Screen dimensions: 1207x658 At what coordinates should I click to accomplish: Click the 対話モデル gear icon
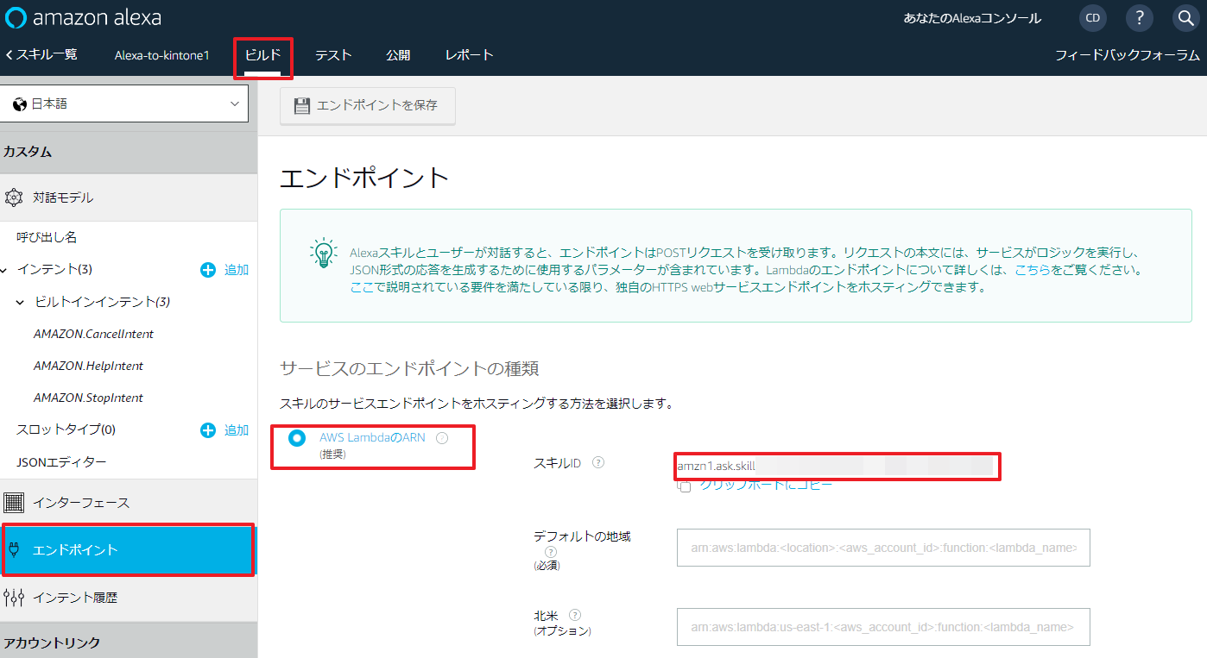(14, 197)
